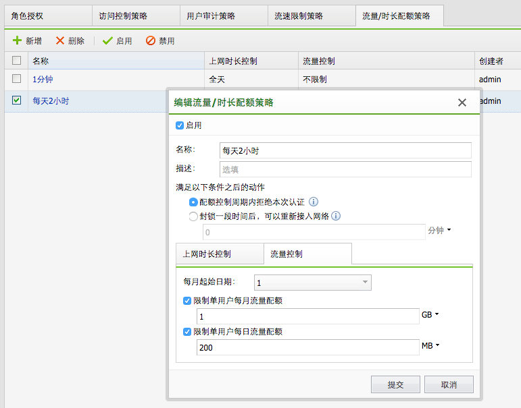Close the 编辑流量/时长配额策略 dialog
The height and width of the screenshot is (408, 521).
(462, 103)
